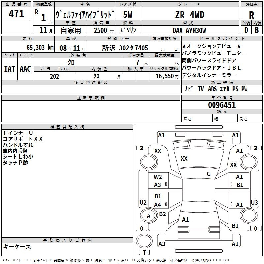Viewport: 264px width, 264px height.
Task: Click the mileage 65,303 km
Action: click(40, 48)
